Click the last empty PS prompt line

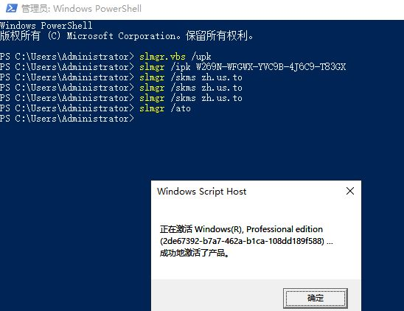tap(67, 119)
